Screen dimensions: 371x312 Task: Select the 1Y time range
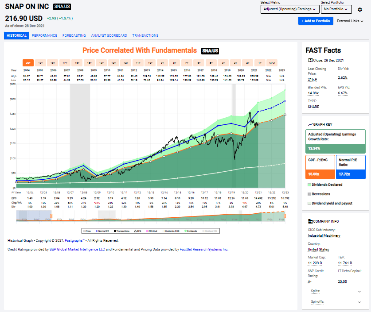point(260,63)
